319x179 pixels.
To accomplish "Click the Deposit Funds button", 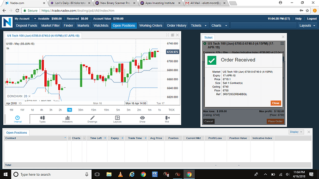I will (x=27, y=25).
